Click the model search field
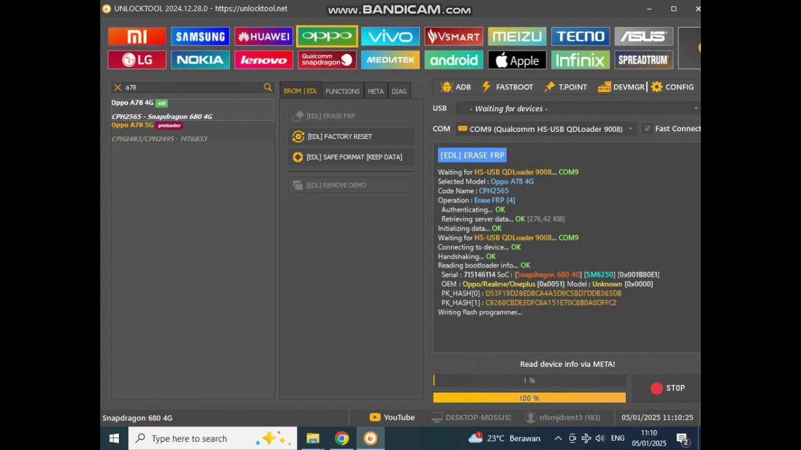 pos(193,87)
